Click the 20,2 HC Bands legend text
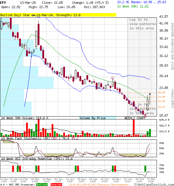Image resolution: width=174 pixels, height=186 pixels. [142, 2]
